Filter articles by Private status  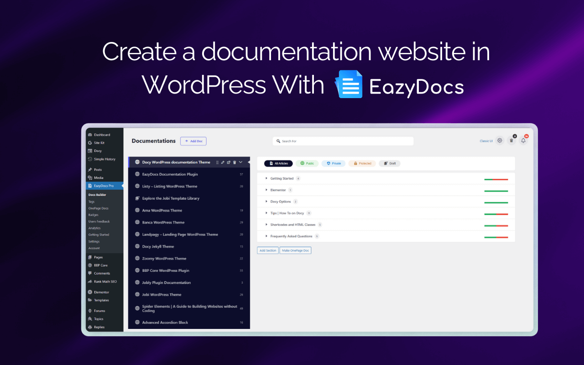point(334,163)
